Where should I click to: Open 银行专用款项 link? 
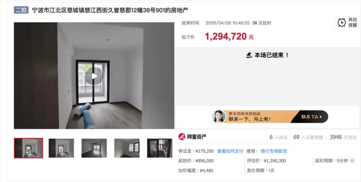274,151
